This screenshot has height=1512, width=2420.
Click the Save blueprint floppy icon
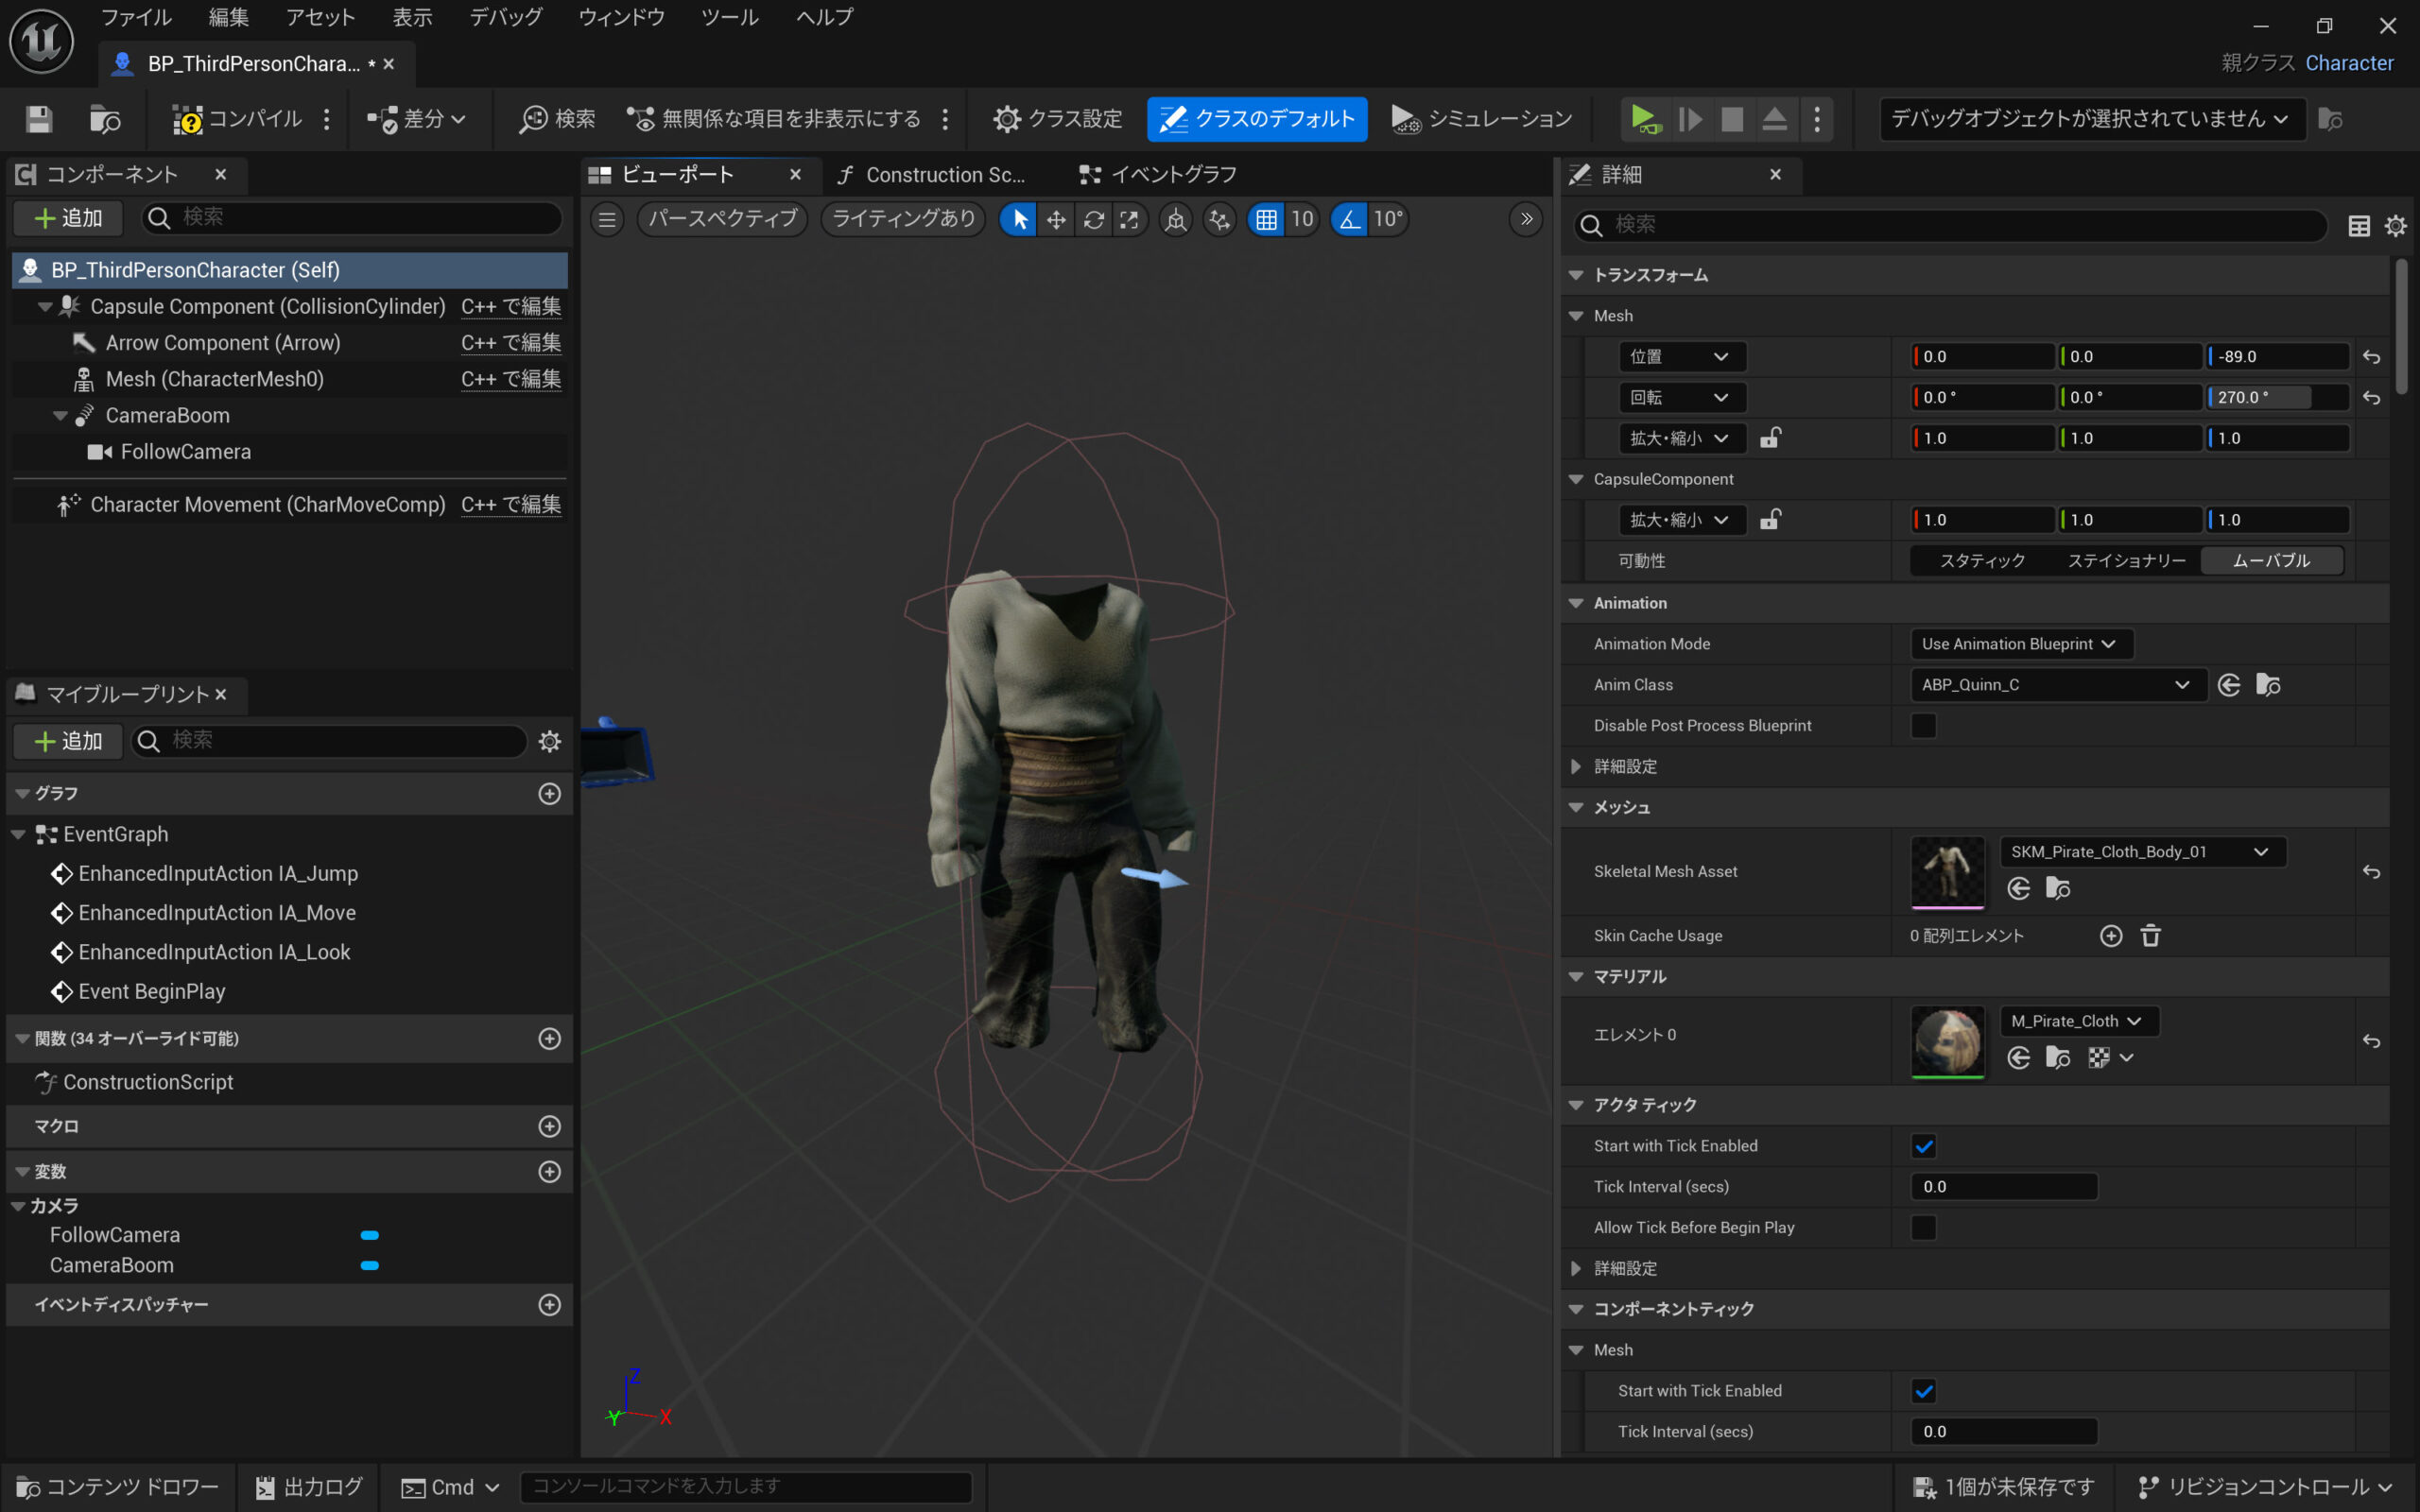tap(39, 119)
